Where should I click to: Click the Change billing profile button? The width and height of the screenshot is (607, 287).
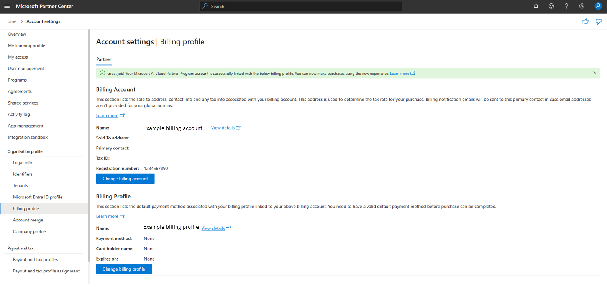tap(124, 269)
